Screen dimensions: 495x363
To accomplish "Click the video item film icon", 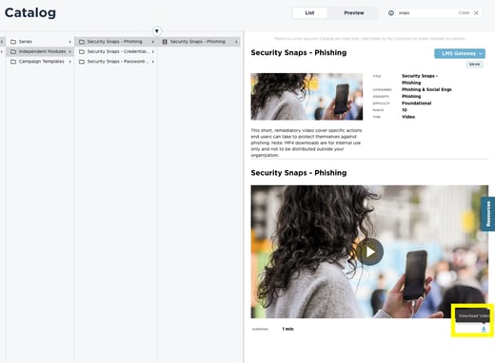I will tap(165, 42).
